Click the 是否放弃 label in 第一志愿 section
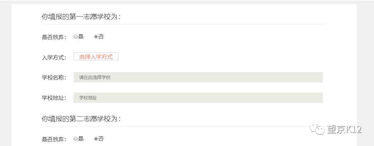This screenshot has height=146, width=374. (x=54, y=37)
